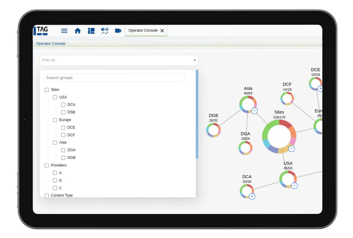Open the analytics charts icon
This screenshot has height=238, width=353.
(105, 31)
